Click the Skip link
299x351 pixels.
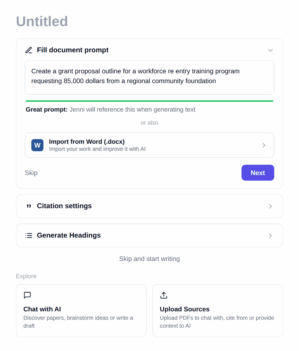[31, 173]
